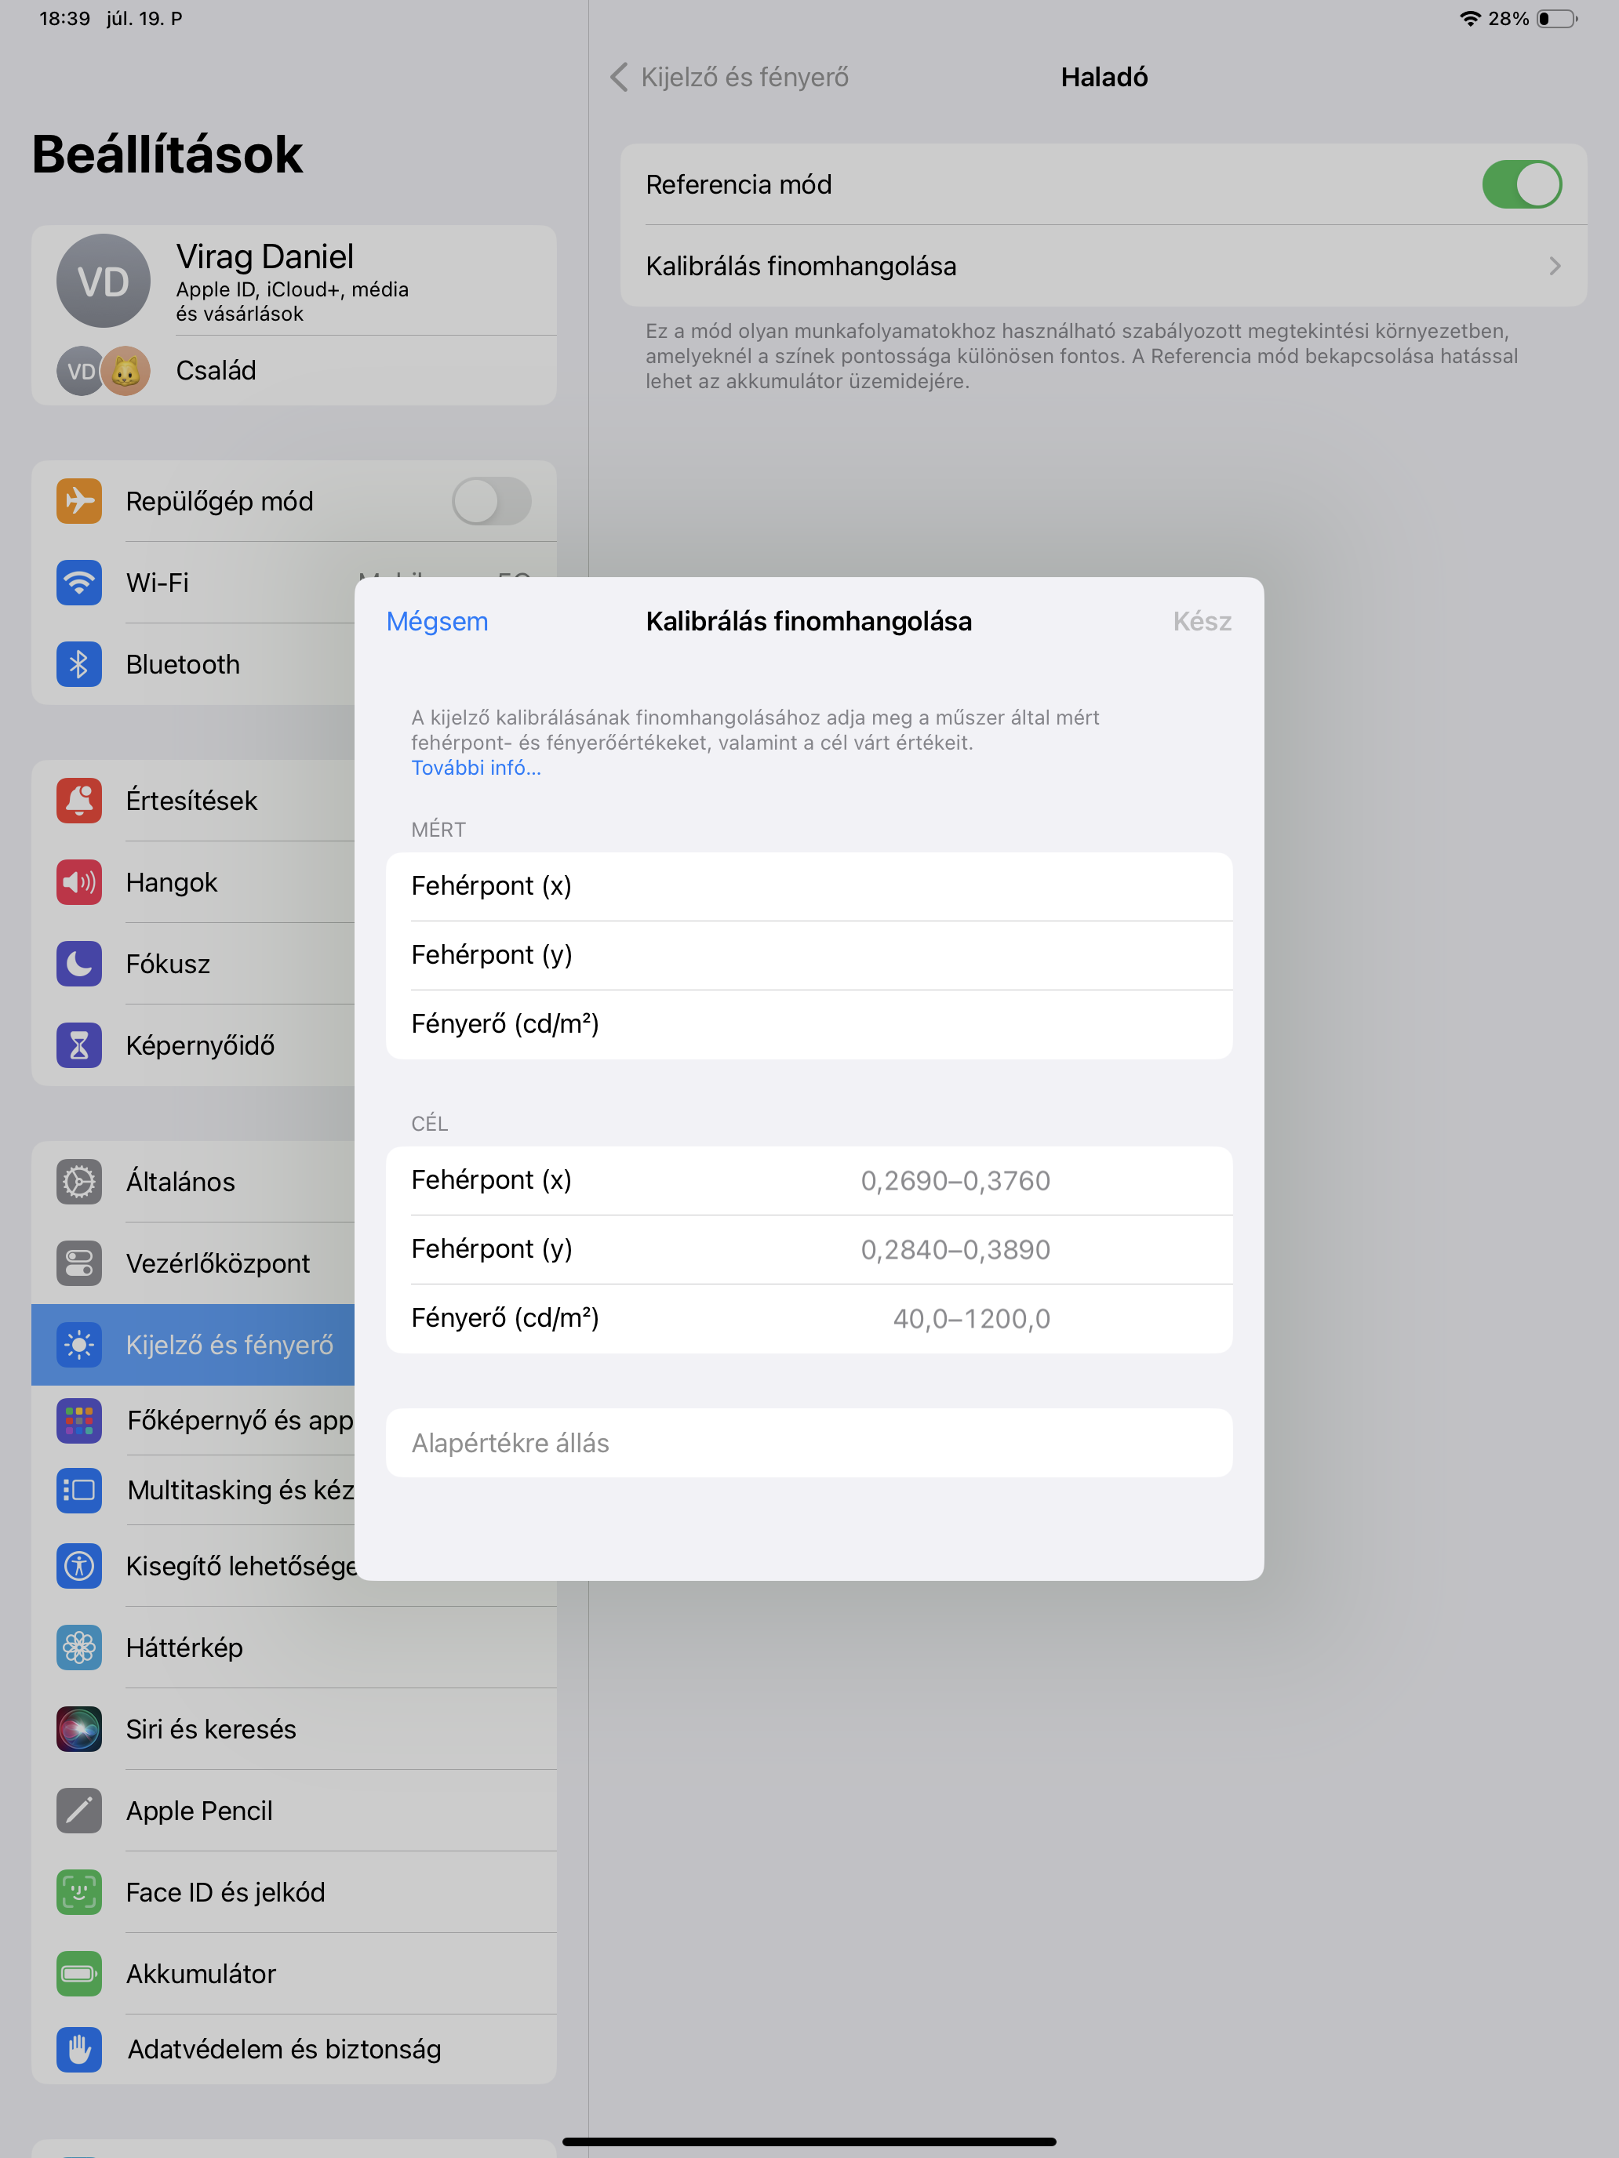Image resolution: width=1619 pixels, height=2158 pixels.
Task: Tap the measured Fehérpont (y) field
Action: 809,955
